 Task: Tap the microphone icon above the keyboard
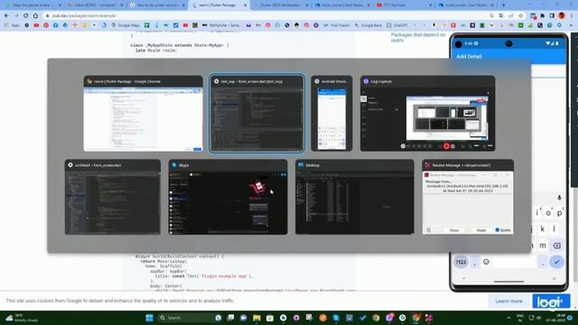559,198
